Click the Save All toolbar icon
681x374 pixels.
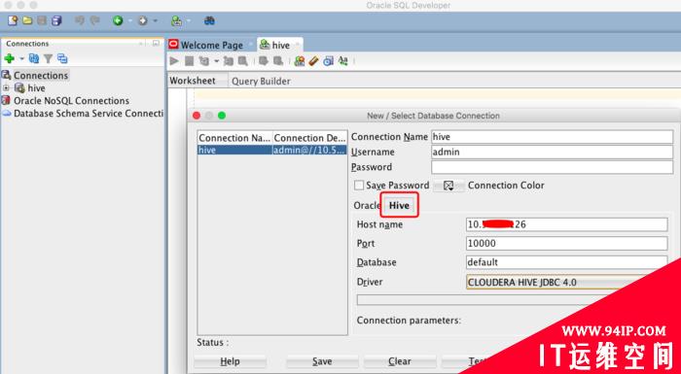pyautogui.click(x=56, y=20)
